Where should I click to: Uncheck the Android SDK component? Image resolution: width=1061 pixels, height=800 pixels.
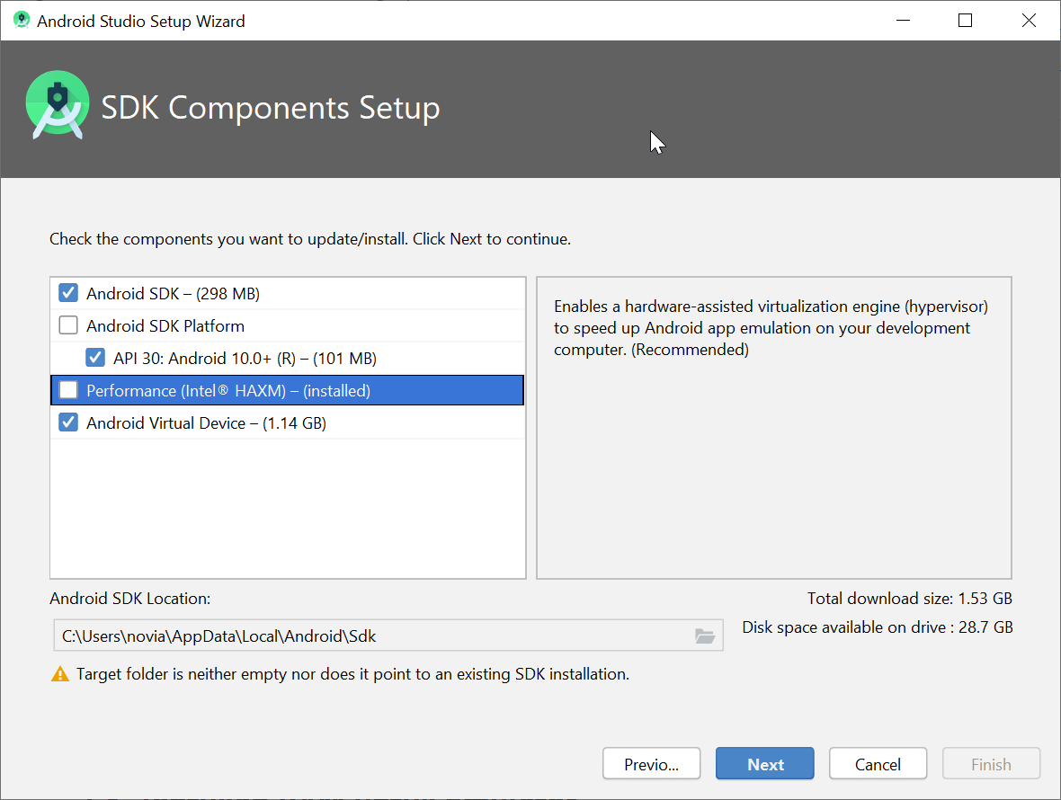tap(68, 292)
